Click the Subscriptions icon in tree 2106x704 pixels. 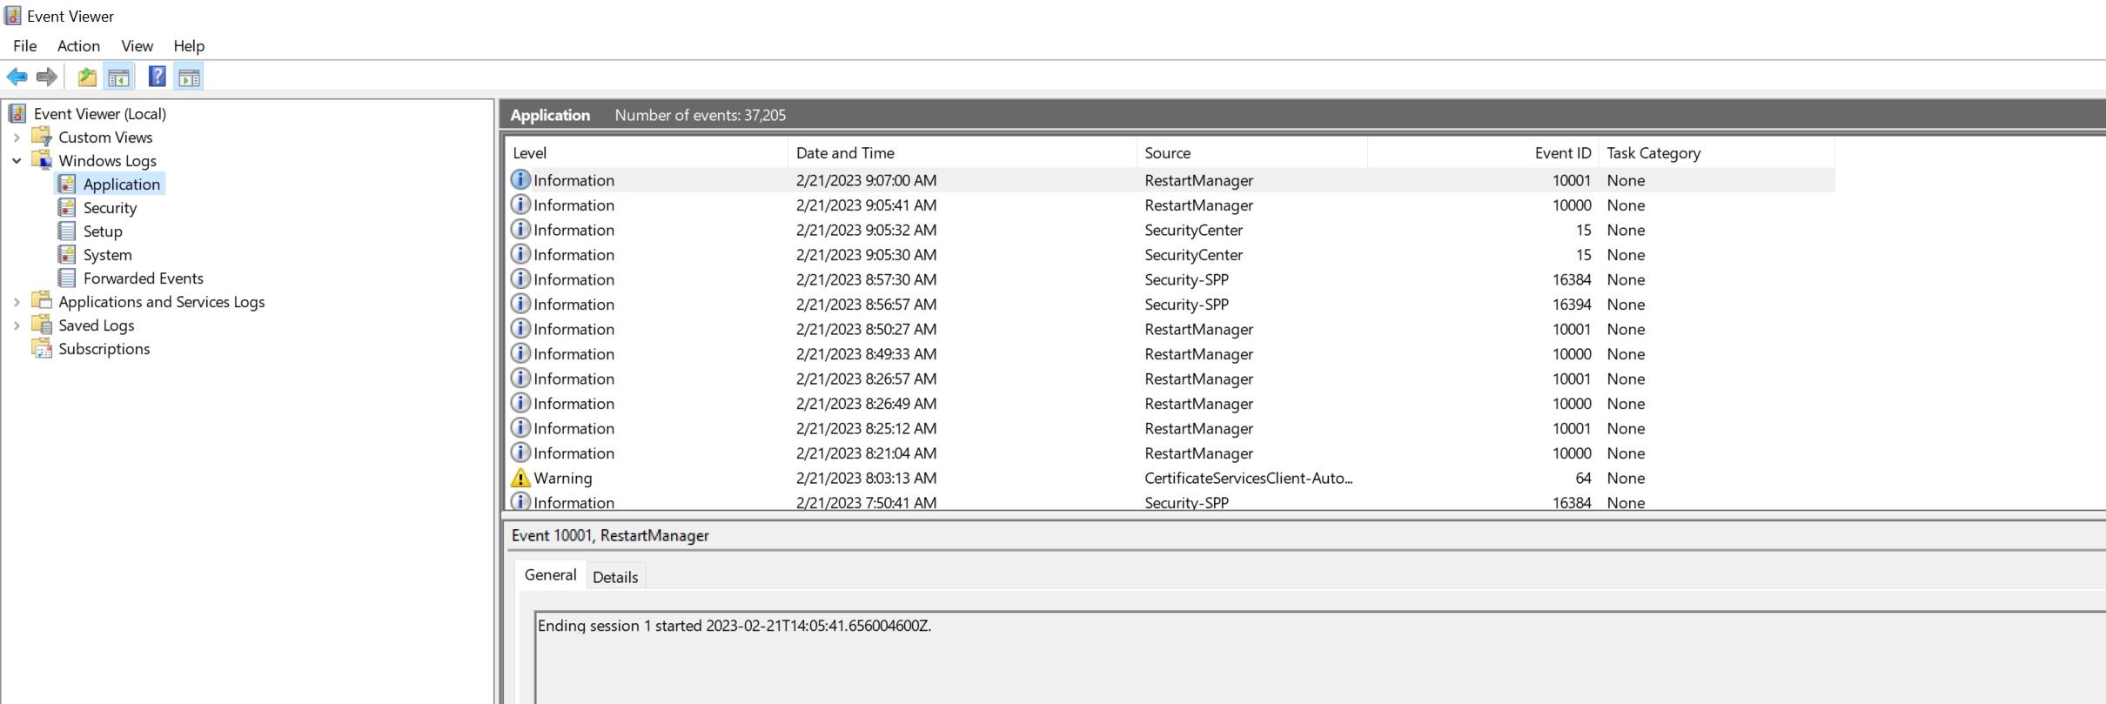(x=42, y=348)
